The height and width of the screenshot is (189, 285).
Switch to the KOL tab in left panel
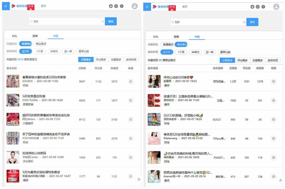click(x=15, y=36)
